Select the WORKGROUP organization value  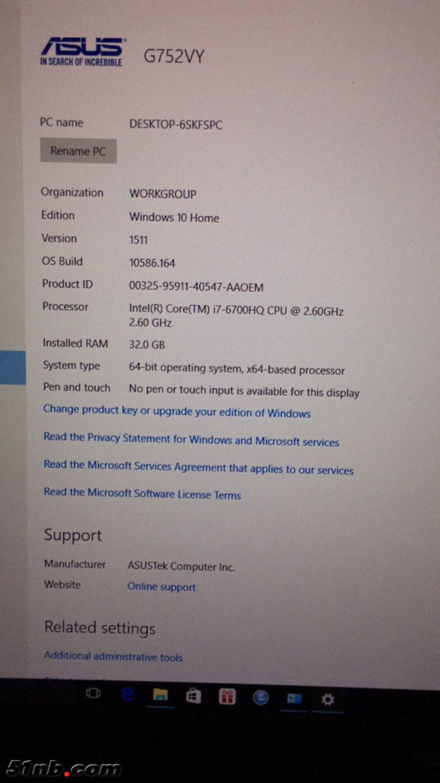163,194
